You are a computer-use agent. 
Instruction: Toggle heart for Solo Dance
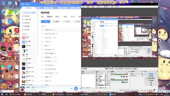coord(42,61)
